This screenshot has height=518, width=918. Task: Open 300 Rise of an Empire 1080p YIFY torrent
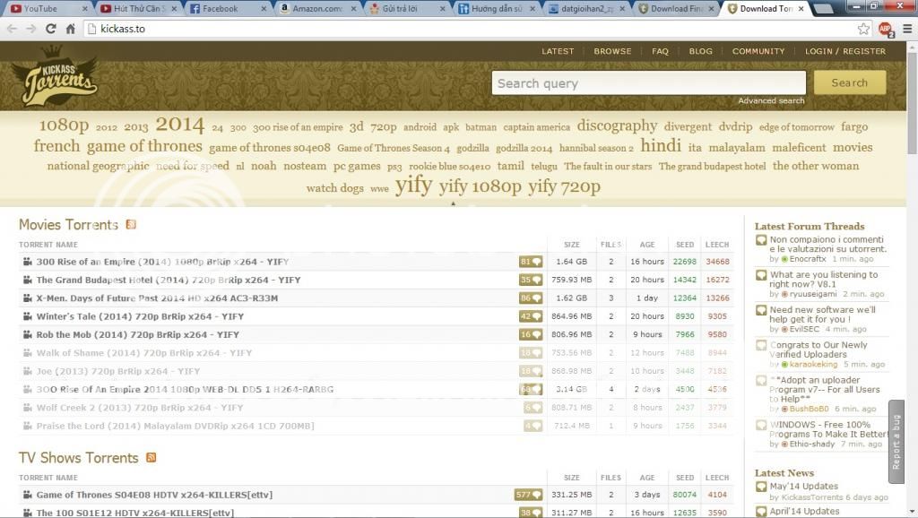(162, 262)
